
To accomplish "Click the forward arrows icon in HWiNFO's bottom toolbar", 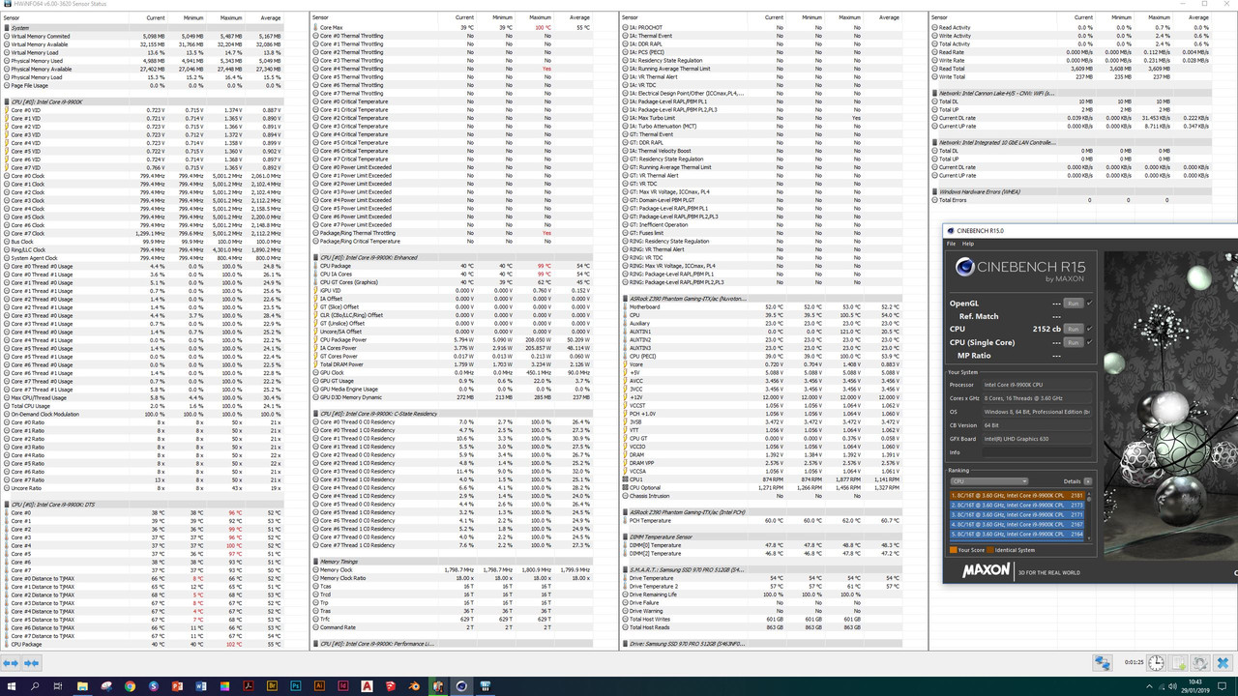I will point(30,663).
